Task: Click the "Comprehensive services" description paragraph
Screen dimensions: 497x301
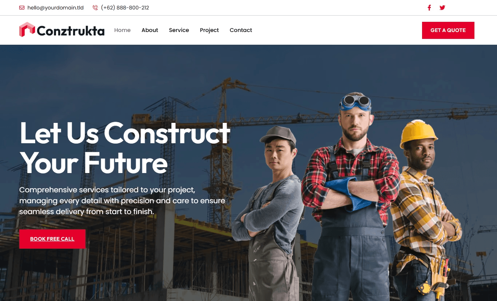Action: tap(122, 201)
